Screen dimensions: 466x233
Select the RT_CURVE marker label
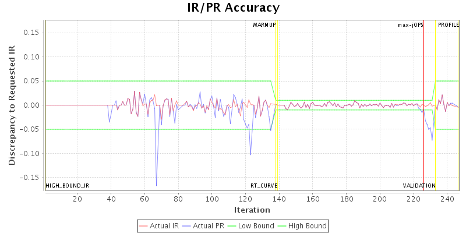pos(264,186)
